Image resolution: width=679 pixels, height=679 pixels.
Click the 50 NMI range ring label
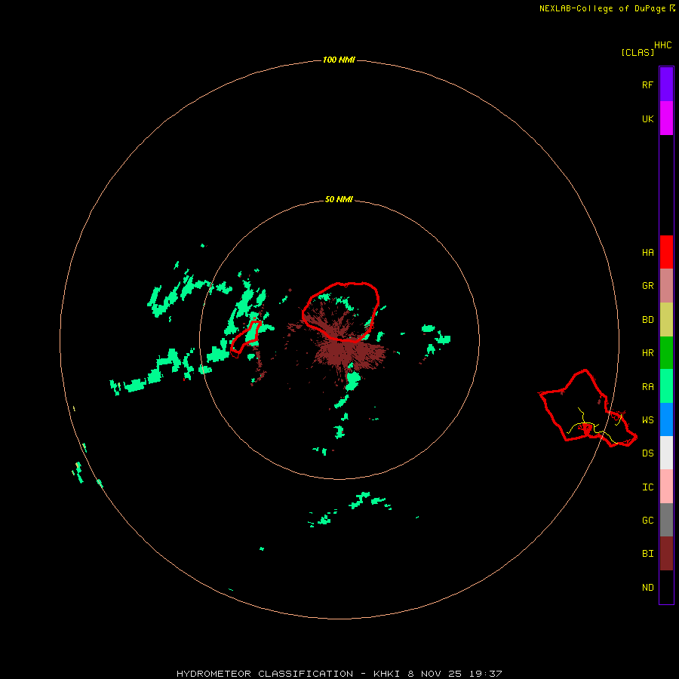click(x=339, y=199)
